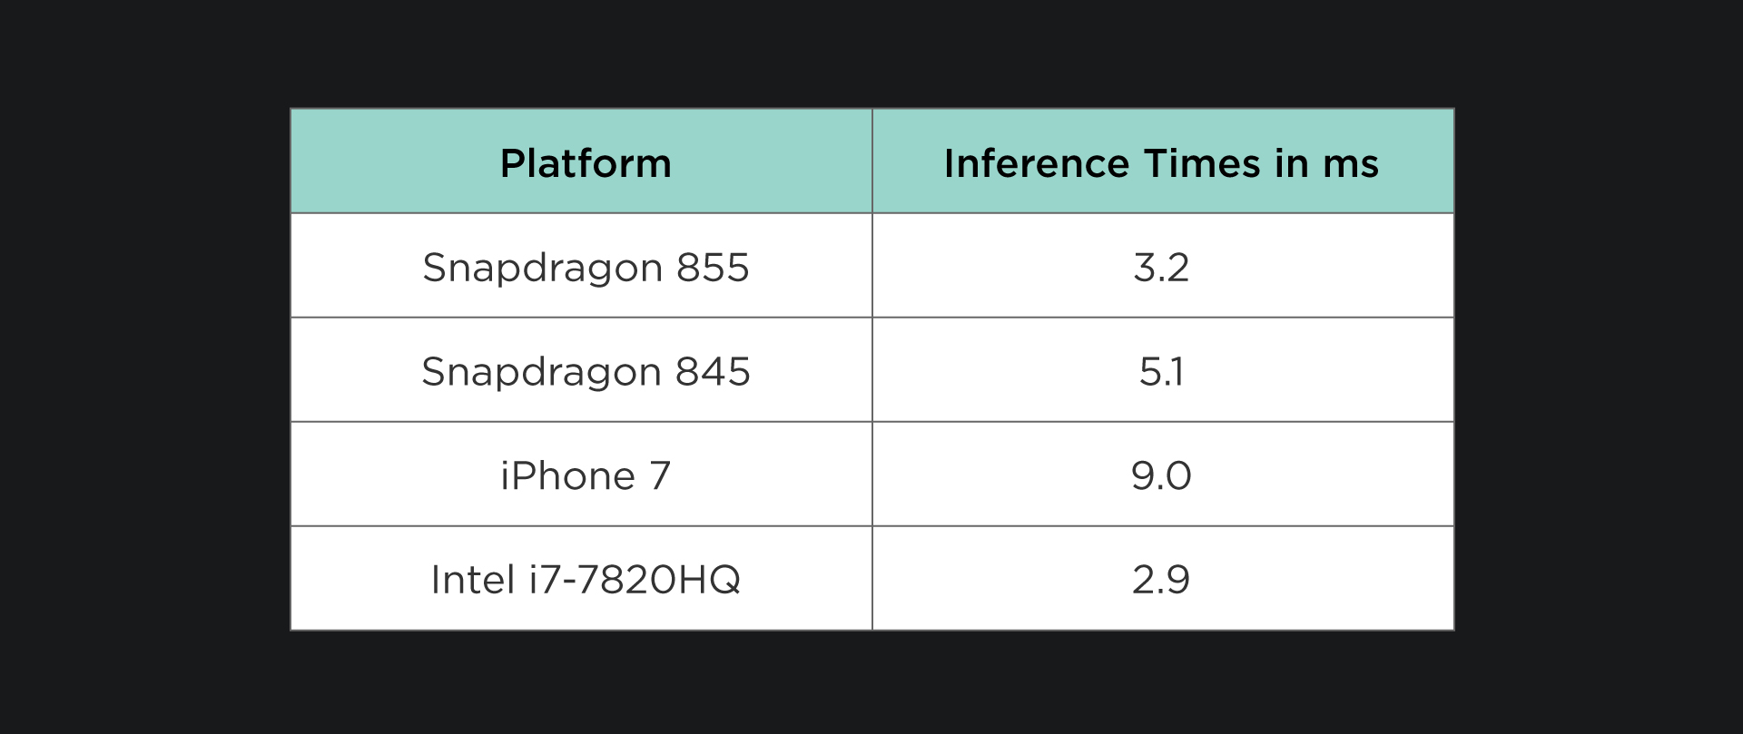Image resolution: width=1743 pixels, height=734 pixels.
Task: Select the Inference Times in ms header
Action: coord(1161,163)
